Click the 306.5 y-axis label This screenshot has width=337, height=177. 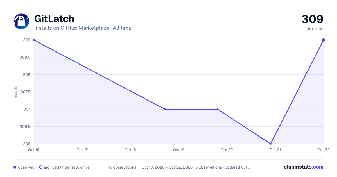point(25,127)
